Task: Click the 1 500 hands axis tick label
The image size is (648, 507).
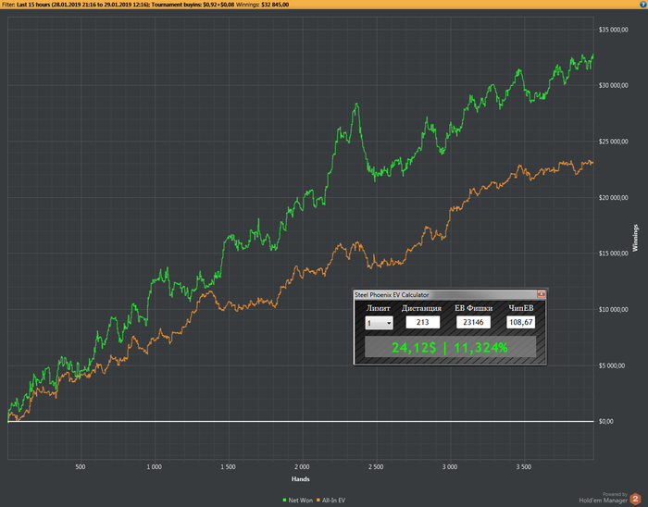Action: (x=228, y=466)
